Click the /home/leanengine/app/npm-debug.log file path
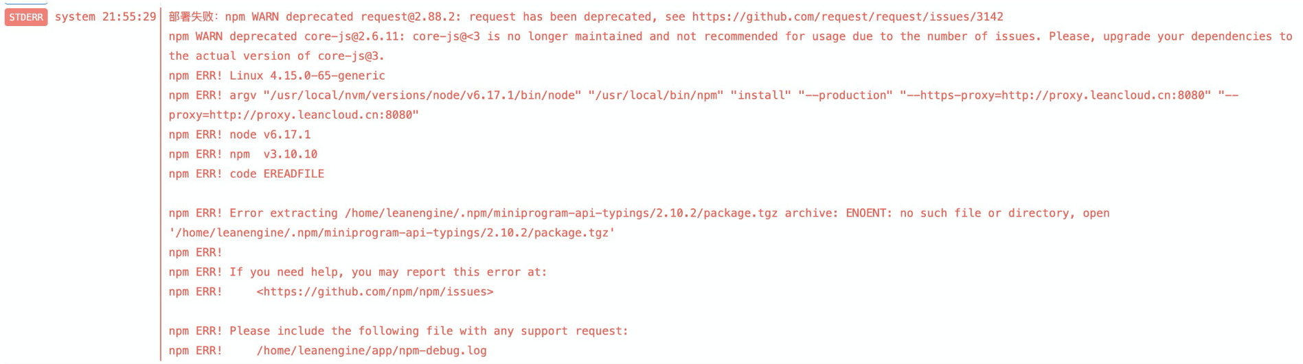This screenshot has height=364, width=1303. pos(371,351)
